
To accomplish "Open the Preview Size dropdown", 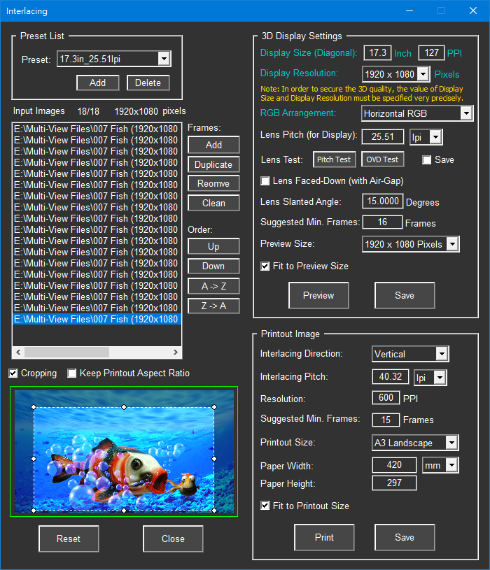I will point(452,244).
